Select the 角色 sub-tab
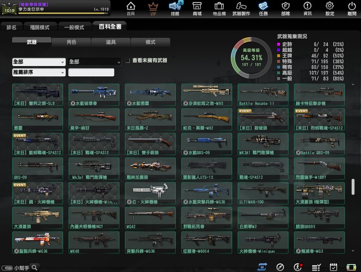 click(x=71, y=42)
